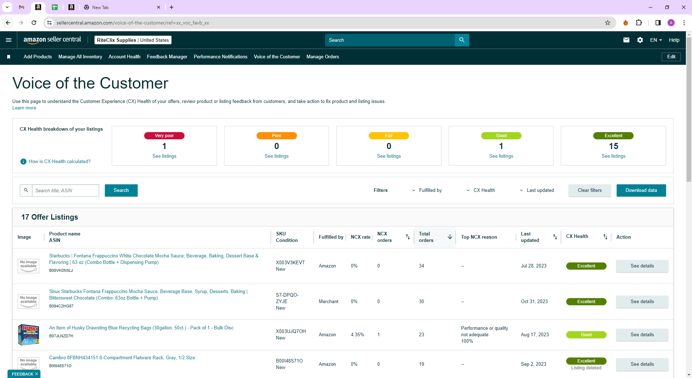The height and width of the screenshot is (378, 692).
Task: Open Manage Orders menu item
Action: point(323,57)
